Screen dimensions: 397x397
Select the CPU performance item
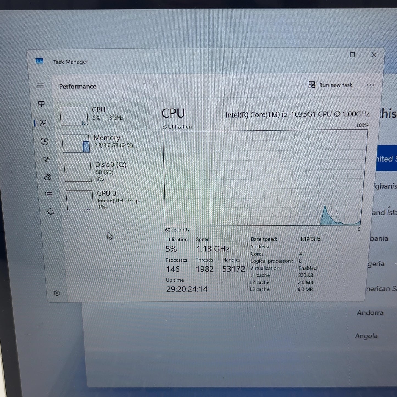[103, 116]
